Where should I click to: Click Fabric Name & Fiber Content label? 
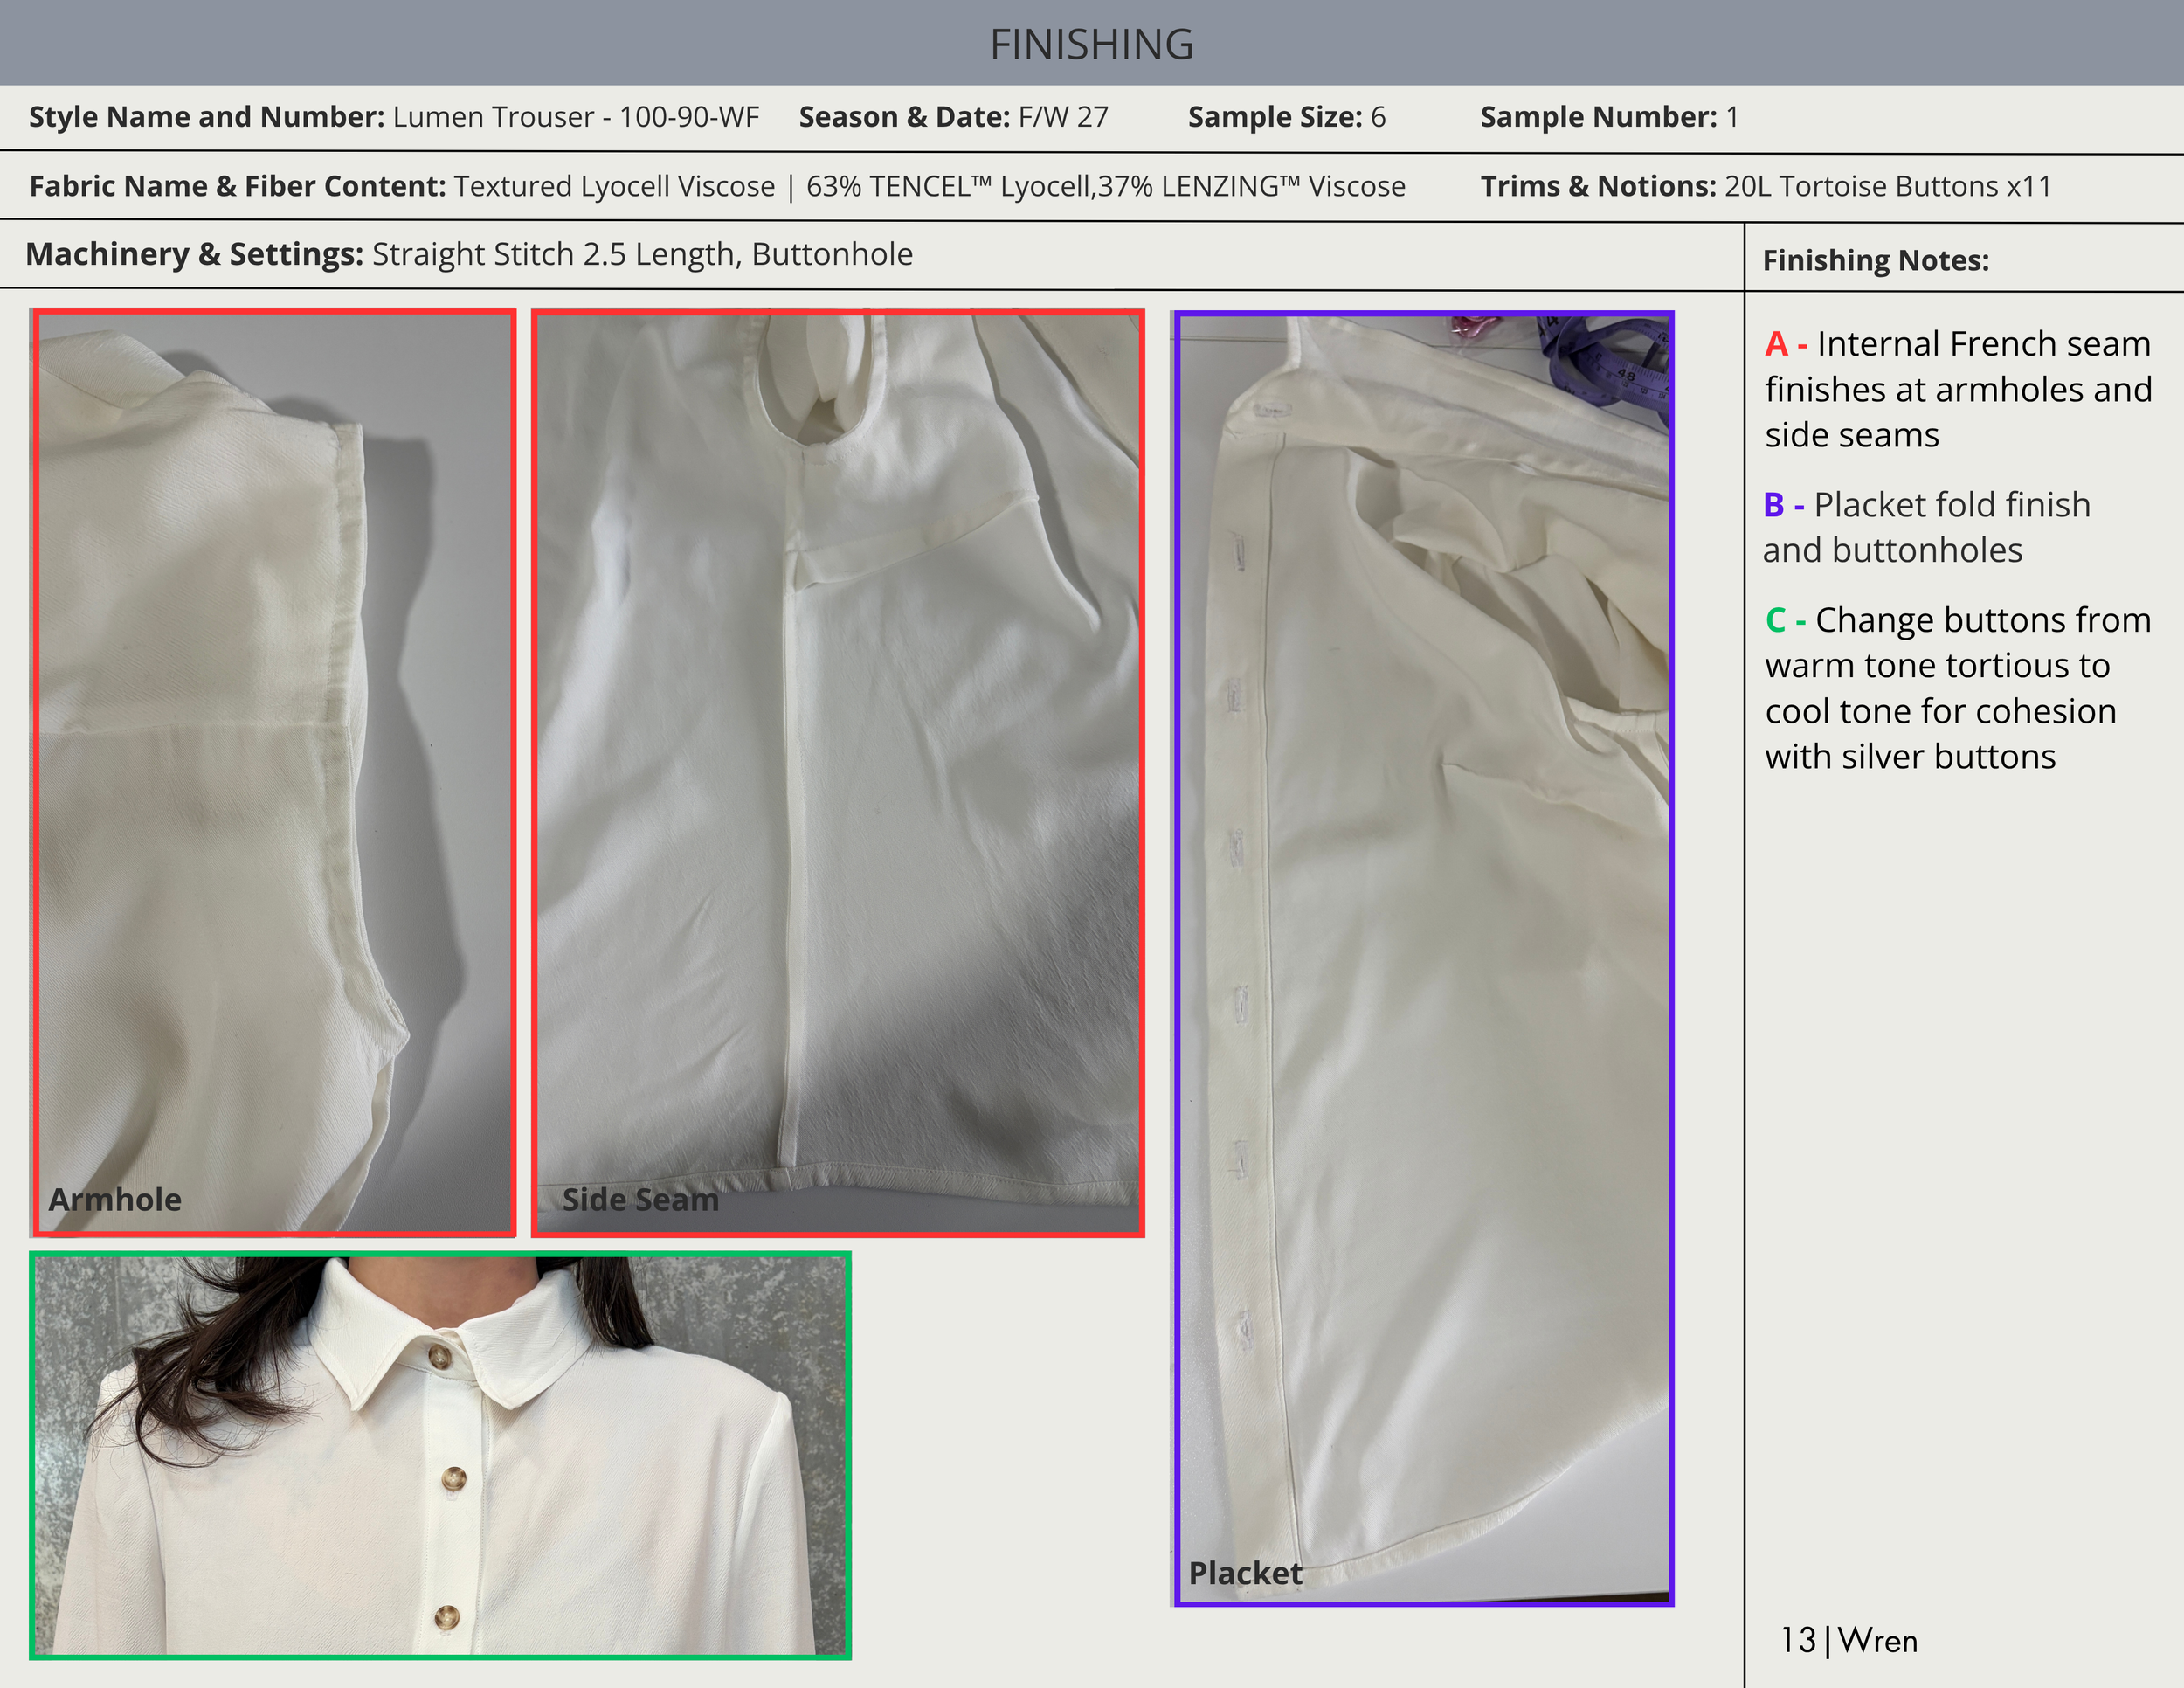coord(237,186)
